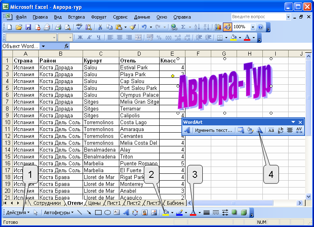Click the AutoSum sigma icon
The height and width of the screenshot is (227, 314).
[183, 27]
